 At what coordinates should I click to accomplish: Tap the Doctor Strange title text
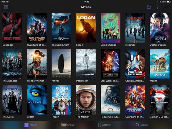[158, 45]
